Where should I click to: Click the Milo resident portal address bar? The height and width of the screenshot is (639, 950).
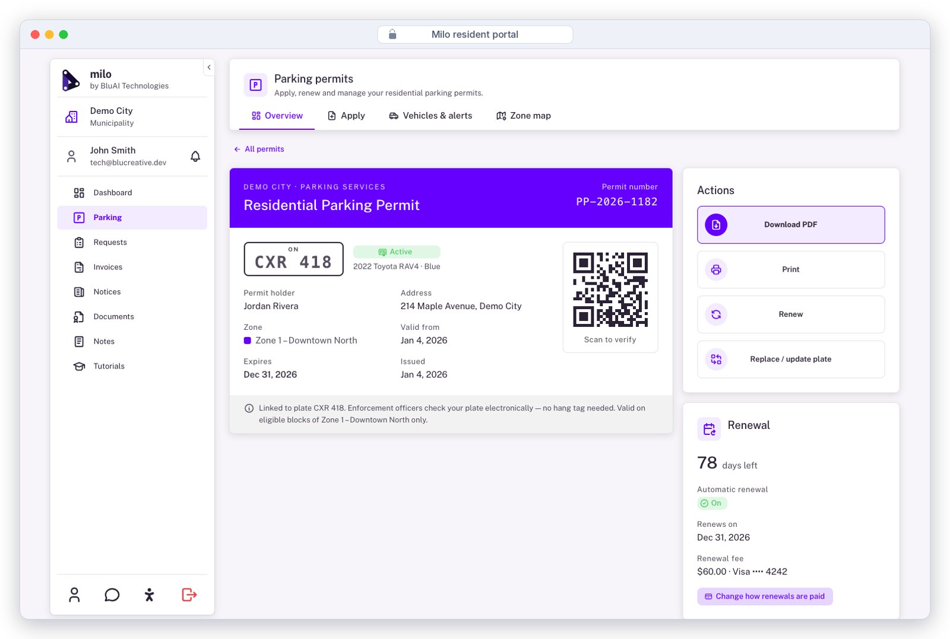coord(475,34)
